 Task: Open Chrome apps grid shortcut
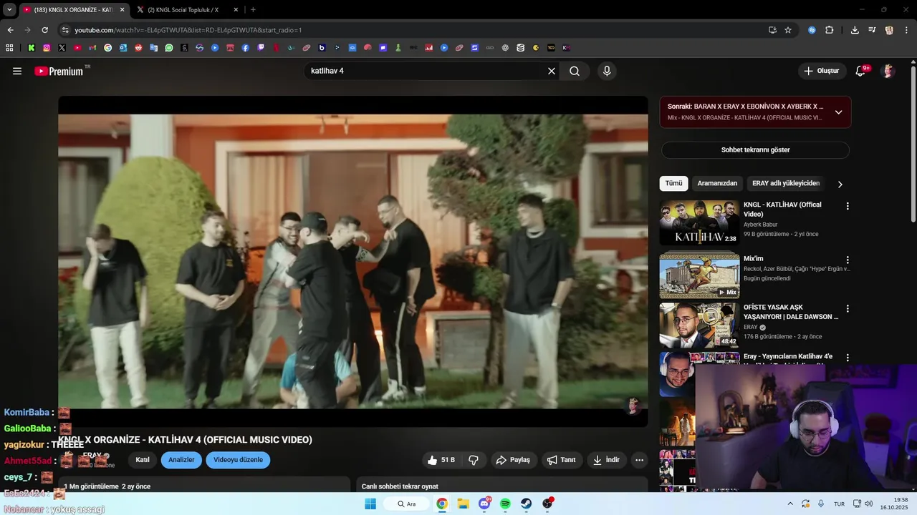pyautogui.click(x=9, y=48)
